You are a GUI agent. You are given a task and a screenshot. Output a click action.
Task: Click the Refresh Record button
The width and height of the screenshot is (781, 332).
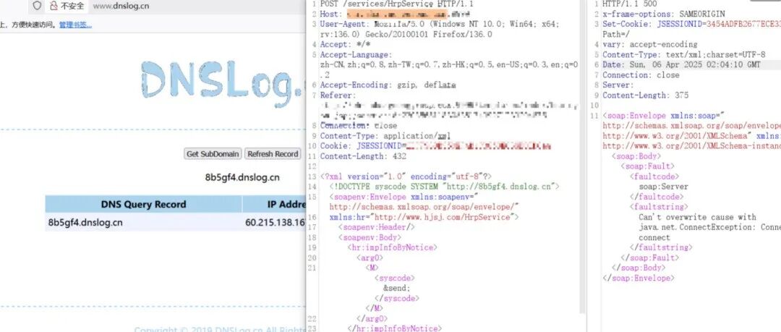[x=273, y=154]
